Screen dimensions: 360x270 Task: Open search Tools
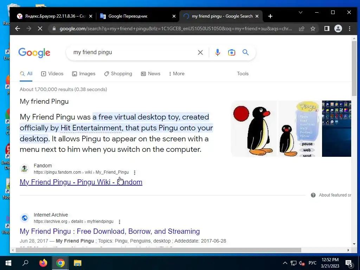(243, 74)
